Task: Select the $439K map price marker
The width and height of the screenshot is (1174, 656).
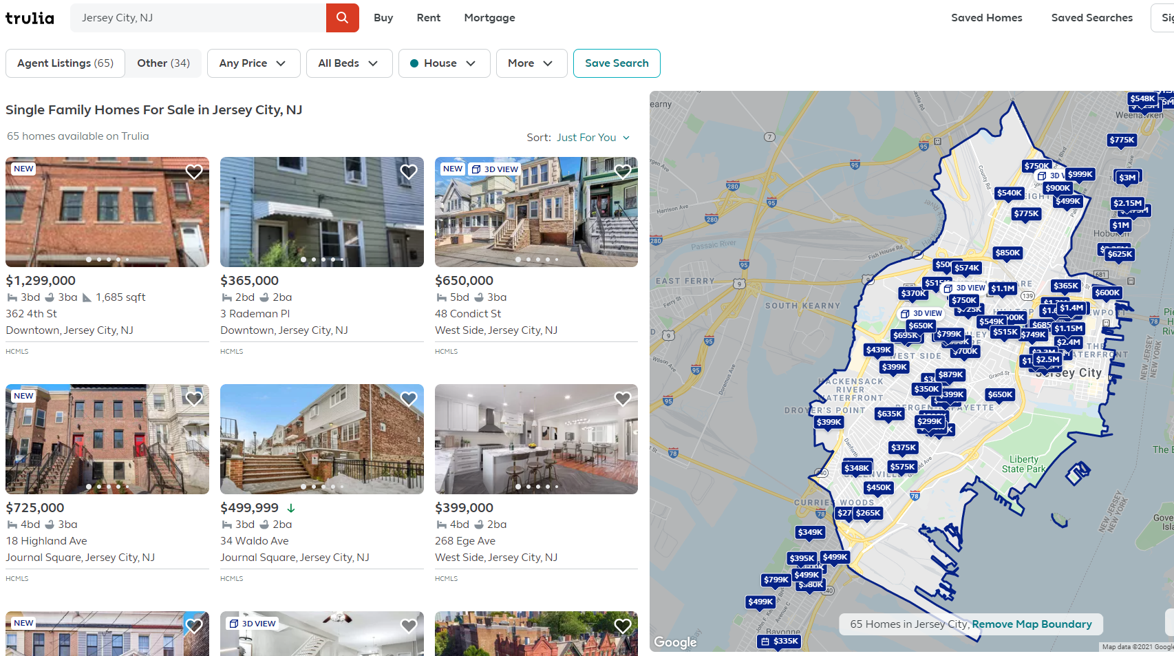Action: (879, 350)
